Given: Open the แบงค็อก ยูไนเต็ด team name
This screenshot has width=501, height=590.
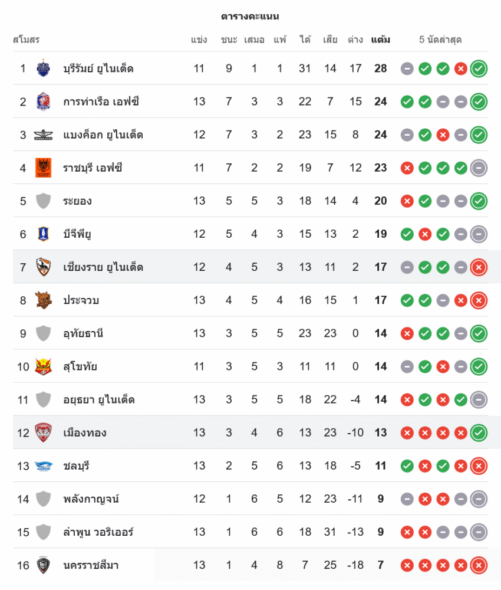Looking at the screenshot, I should [x=103, y=135].
